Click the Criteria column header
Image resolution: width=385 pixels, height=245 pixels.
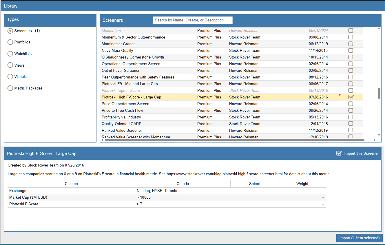[x=183, y=184]
